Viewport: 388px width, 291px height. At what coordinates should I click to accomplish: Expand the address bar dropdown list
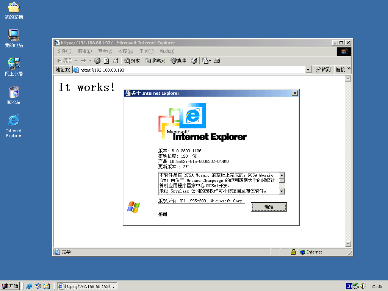[x=308, y=70]
